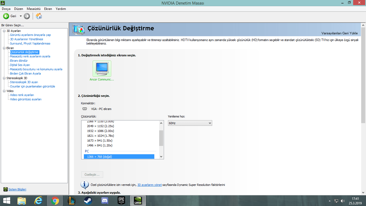Collapse the 3D Ayarları tree node

[x=4, y=31]
